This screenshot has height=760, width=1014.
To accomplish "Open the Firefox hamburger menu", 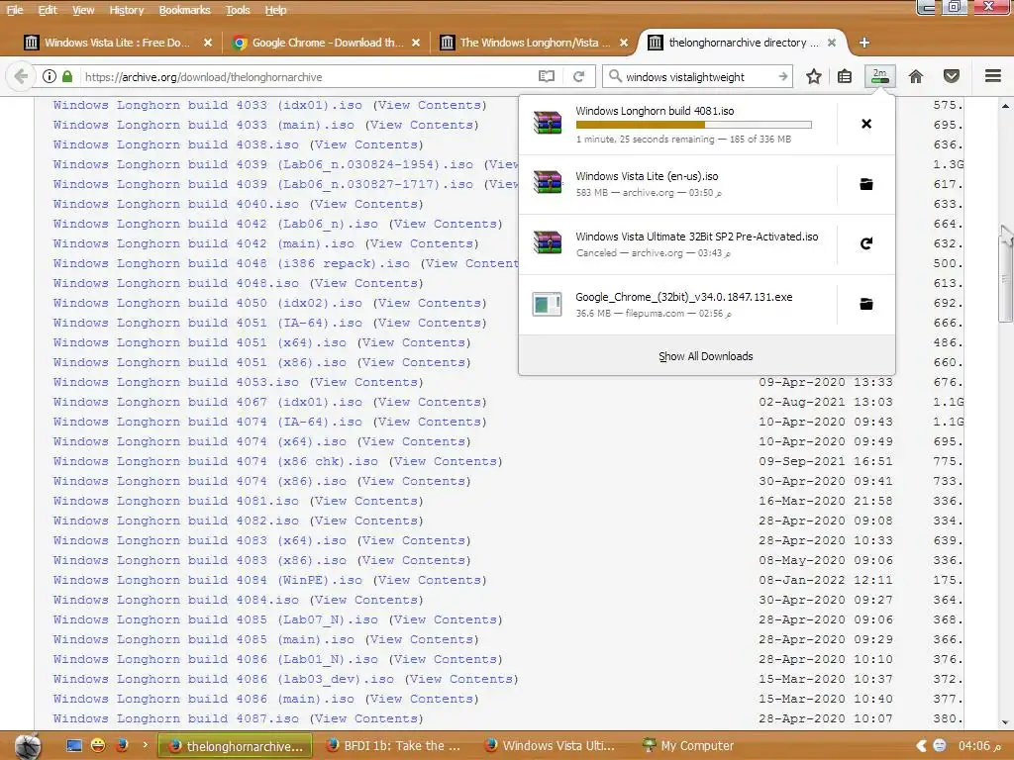I will click(x=992, y=76).
